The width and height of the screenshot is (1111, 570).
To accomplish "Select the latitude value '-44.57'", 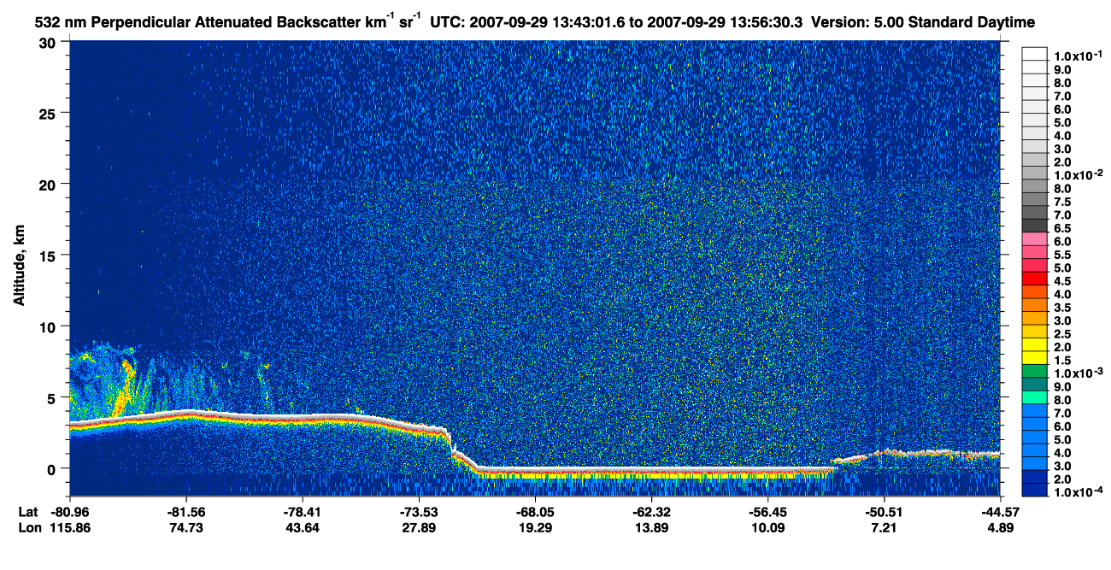I will tap(1000, 512).
